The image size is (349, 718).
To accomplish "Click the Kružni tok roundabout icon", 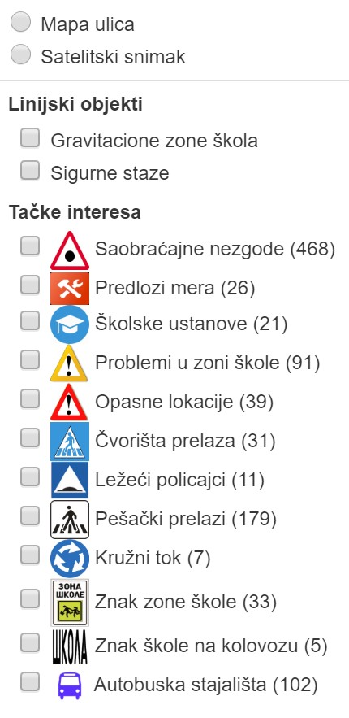I will (70, 558).
